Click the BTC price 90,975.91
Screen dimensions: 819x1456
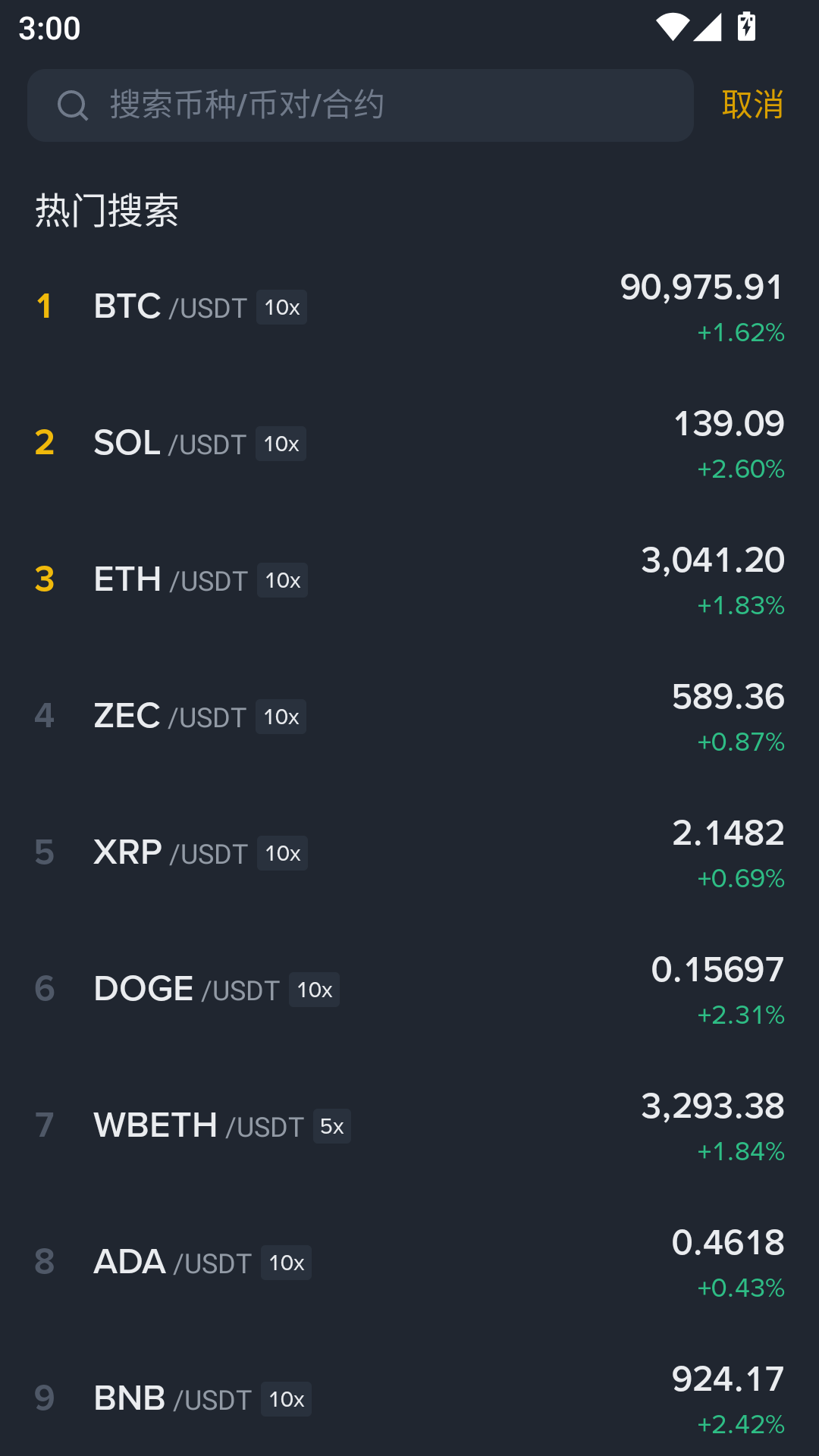point(701,287)
